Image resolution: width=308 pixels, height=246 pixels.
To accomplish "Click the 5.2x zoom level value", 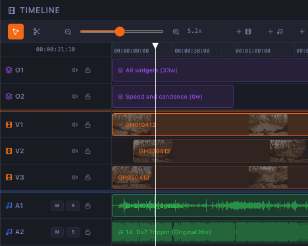I will point(195,31).
